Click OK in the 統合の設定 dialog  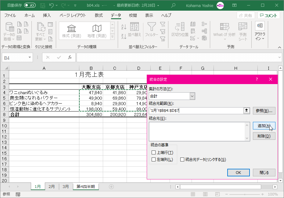[238, 172]
